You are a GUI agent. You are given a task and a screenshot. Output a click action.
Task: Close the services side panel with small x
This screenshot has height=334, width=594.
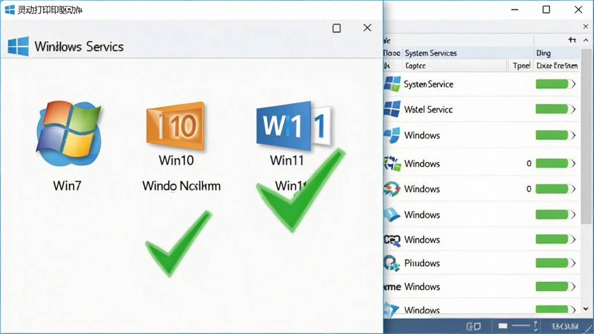pyautogui.click(x=586, y=27)
